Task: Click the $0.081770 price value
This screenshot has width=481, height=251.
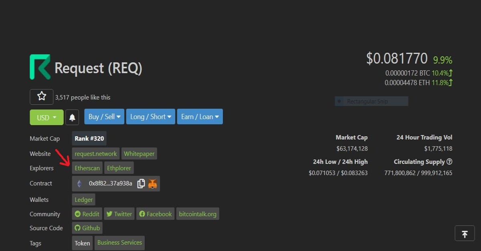Action: coord(397,59)
